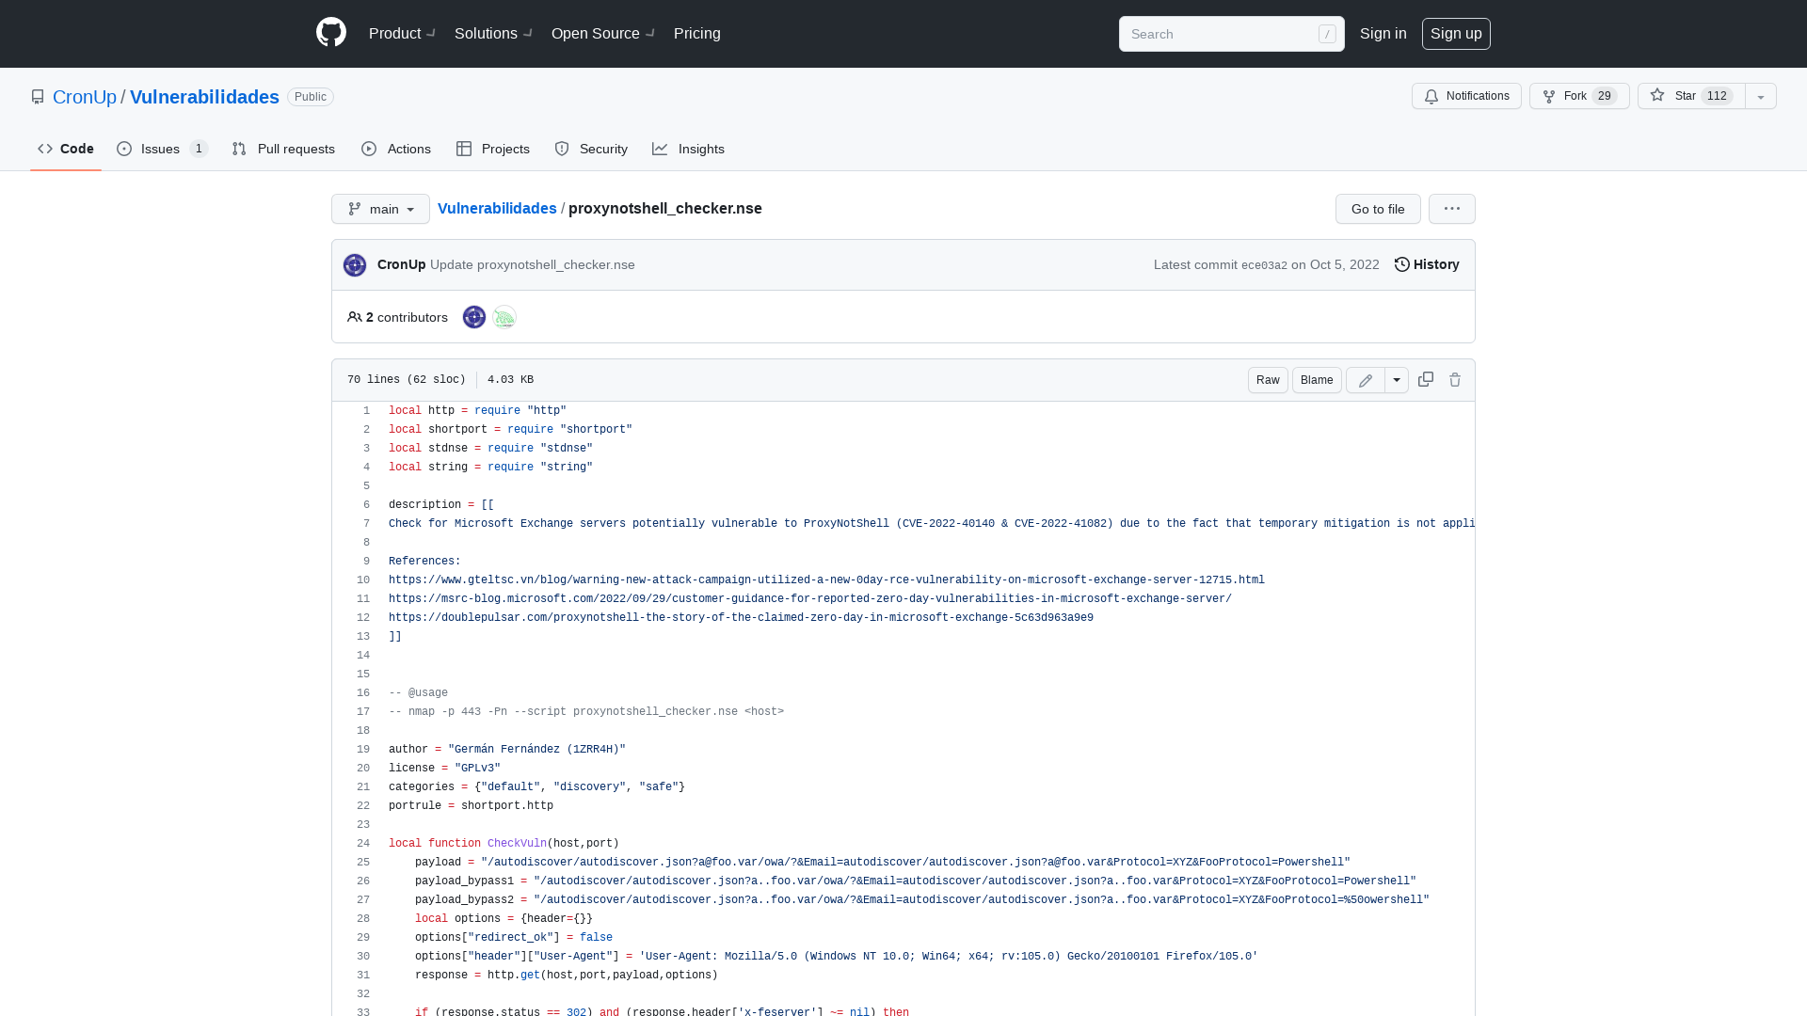
Task: Click the Raw button
Action: (x=1267, y=379)
